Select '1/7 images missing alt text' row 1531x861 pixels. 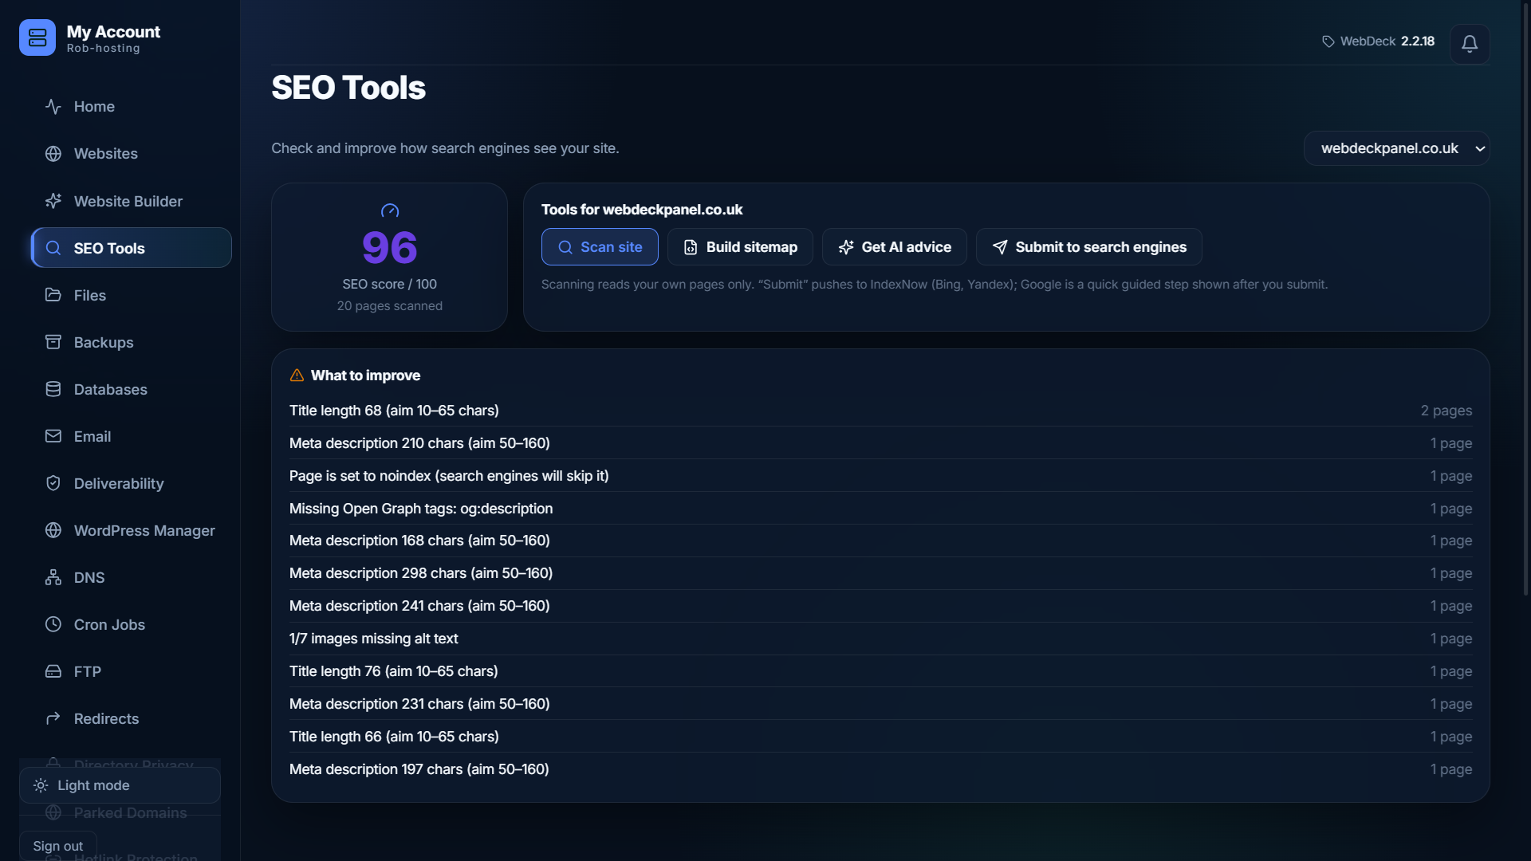pyautogui.click(x=880, y=639)
